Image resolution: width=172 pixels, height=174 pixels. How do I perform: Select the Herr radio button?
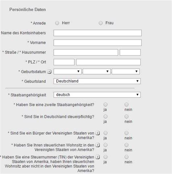click(x=57, y=23)
